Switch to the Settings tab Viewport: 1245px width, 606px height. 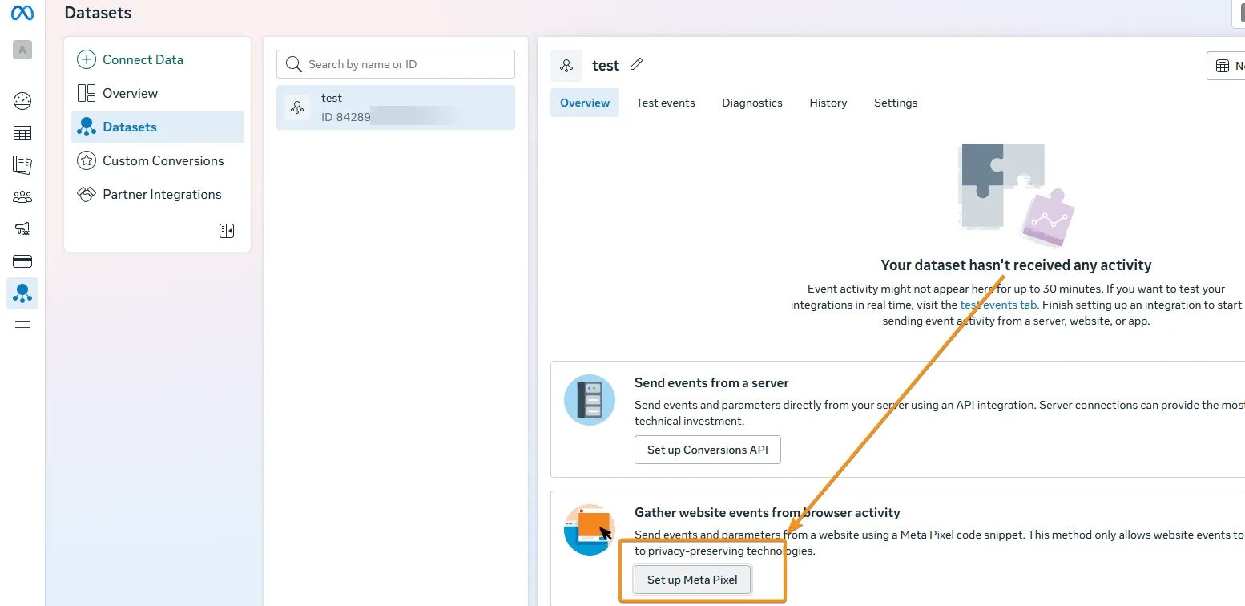[896, 103]
